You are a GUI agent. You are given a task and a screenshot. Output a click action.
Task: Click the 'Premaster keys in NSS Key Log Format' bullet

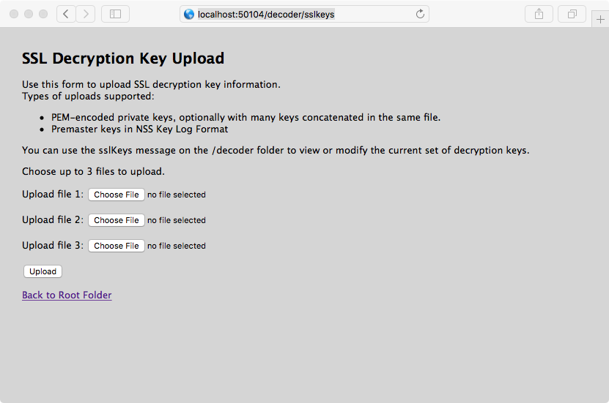tap(139, 129)
